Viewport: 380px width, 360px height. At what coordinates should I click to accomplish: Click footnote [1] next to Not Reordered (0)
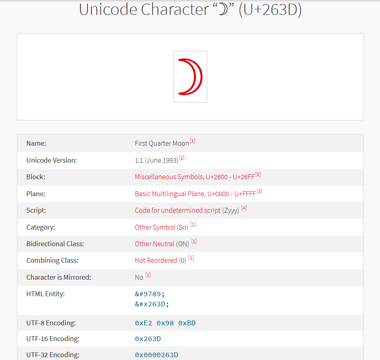[191, 258]
